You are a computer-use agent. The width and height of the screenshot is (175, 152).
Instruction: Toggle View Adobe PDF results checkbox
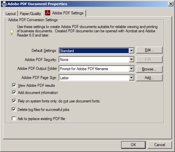(14, 85)
